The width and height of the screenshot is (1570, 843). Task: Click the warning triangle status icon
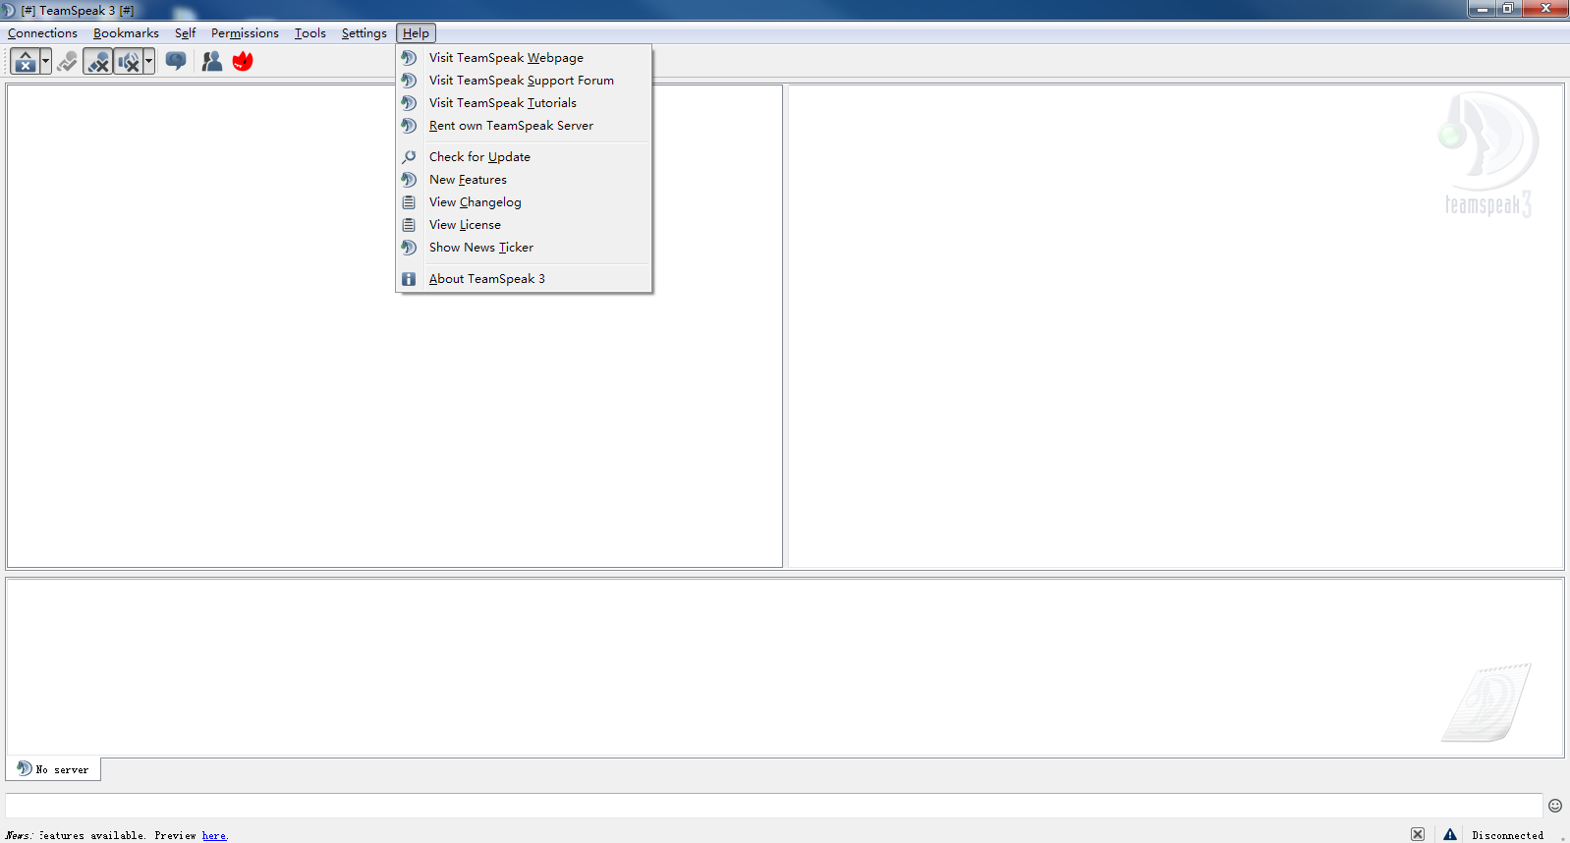(x=1449, y=834)
